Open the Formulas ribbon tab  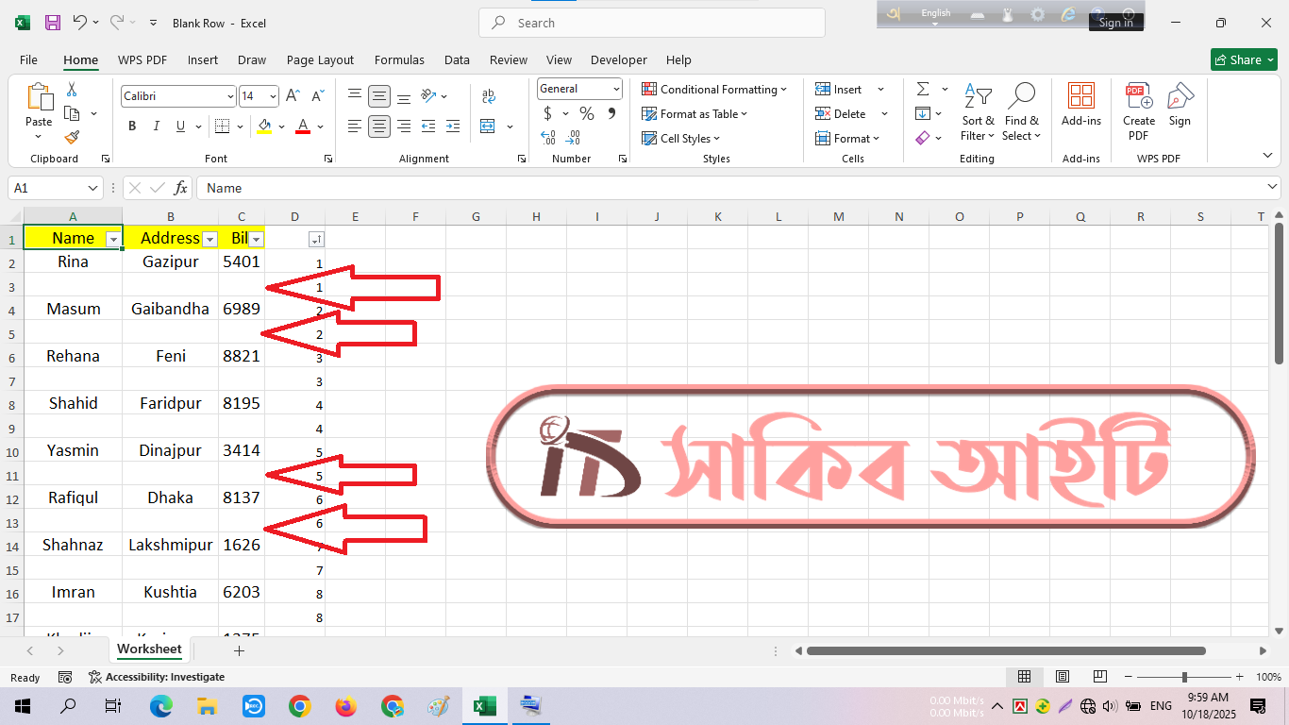pyautogui.click(x=399, y=59)
